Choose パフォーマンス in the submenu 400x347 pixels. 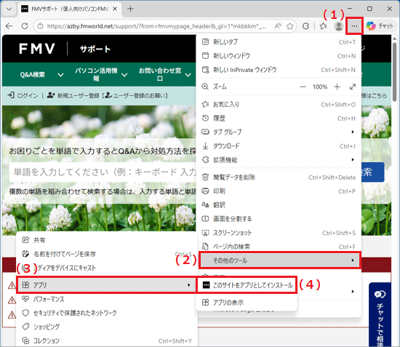(107, 299)
